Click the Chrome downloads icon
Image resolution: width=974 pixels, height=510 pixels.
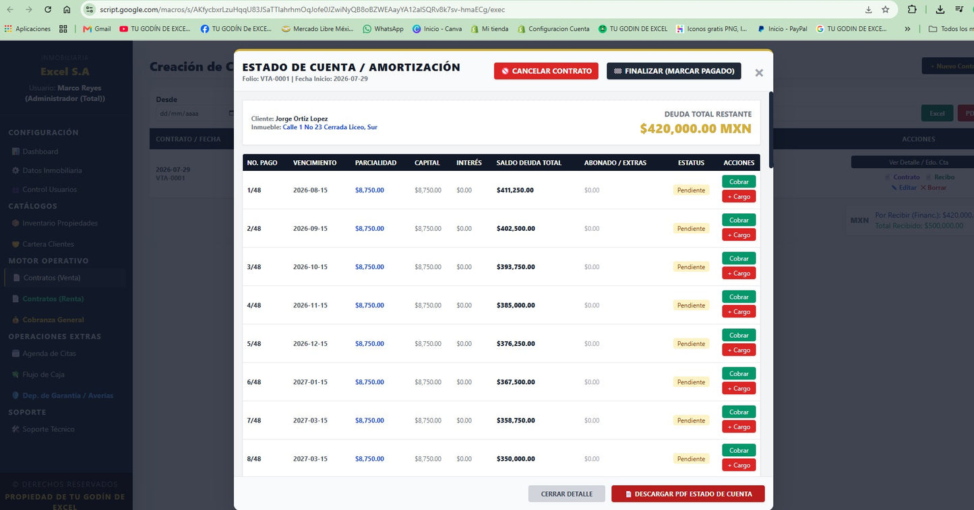[940, 9]
